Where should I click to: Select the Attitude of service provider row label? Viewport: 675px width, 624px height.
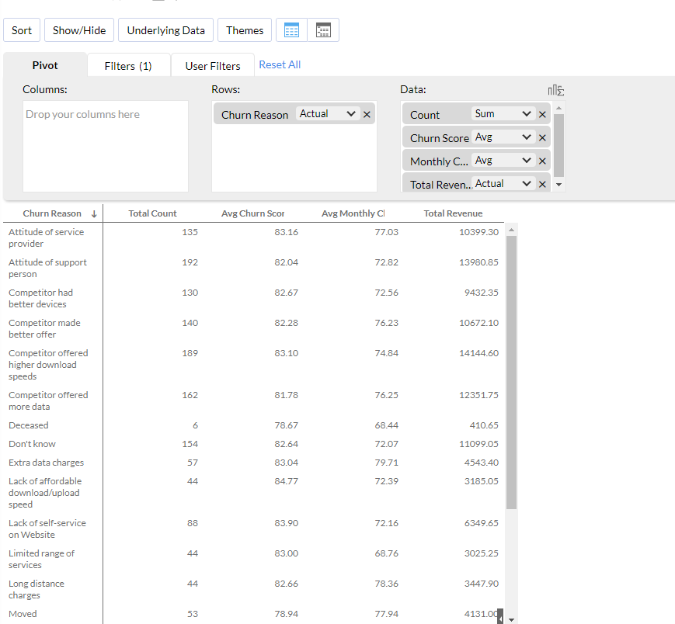pos(46,237)
